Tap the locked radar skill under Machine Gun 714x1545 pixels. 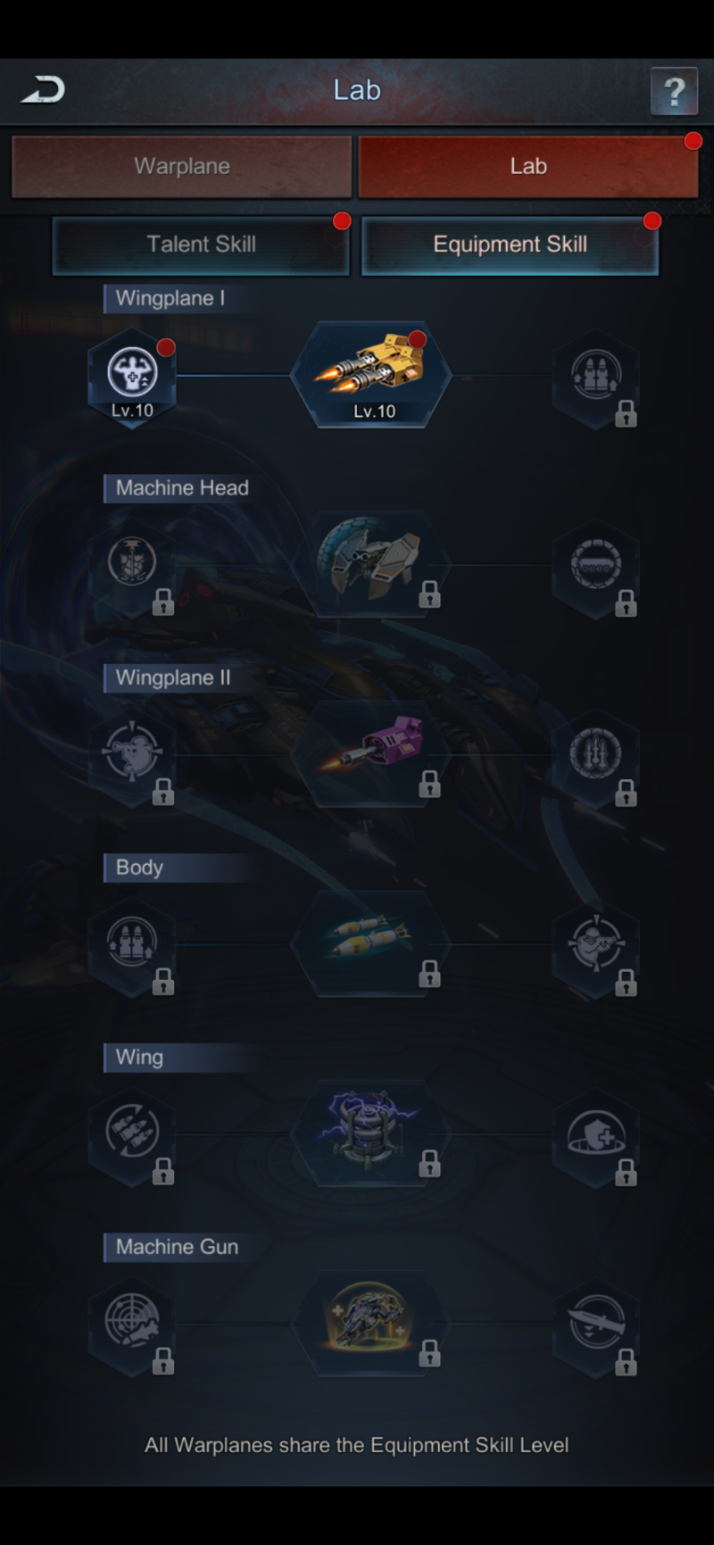click(132, 1324)
